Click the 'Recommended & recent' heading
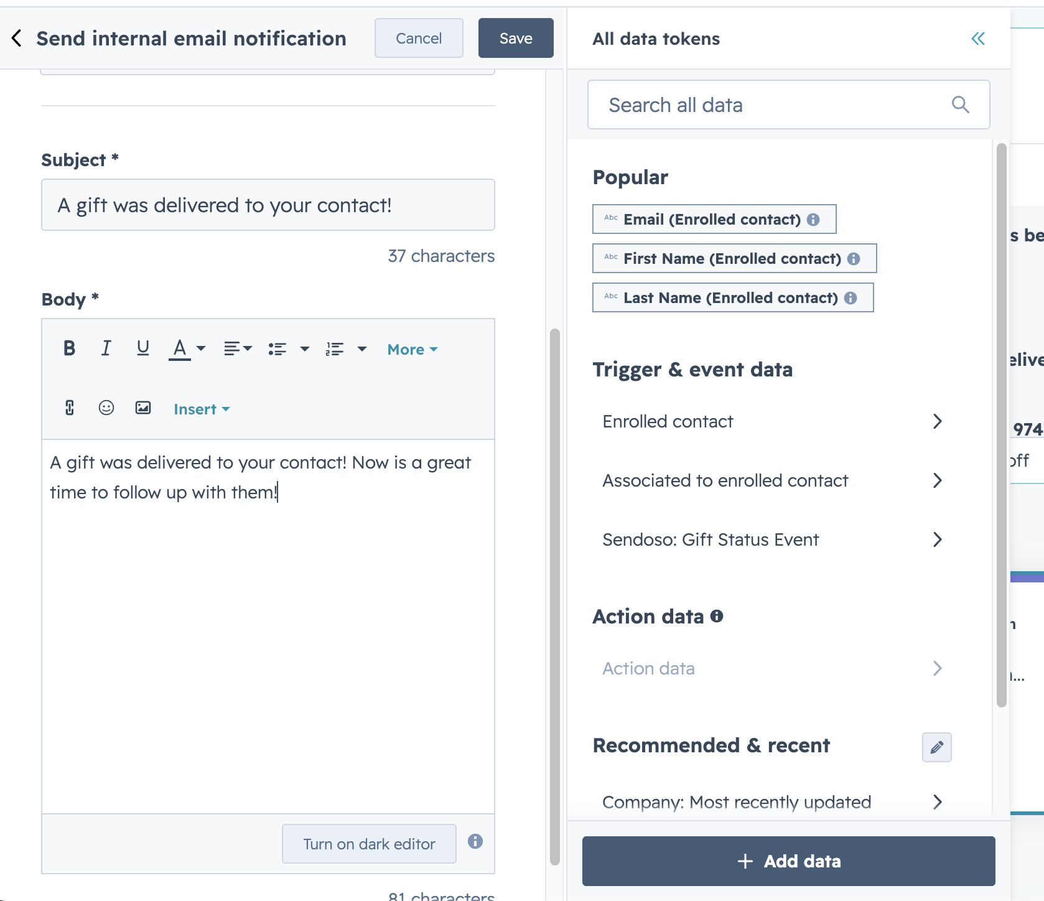 [711, 745]
